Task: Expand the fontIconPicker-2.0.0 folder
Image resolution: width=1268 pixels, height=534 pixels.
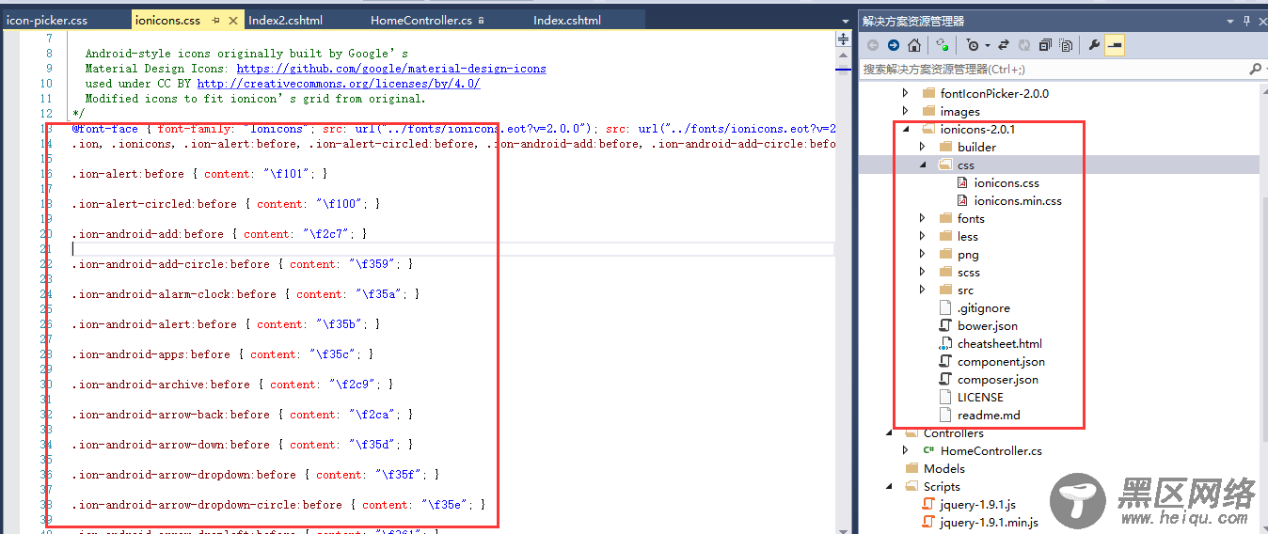Action: 906,93
